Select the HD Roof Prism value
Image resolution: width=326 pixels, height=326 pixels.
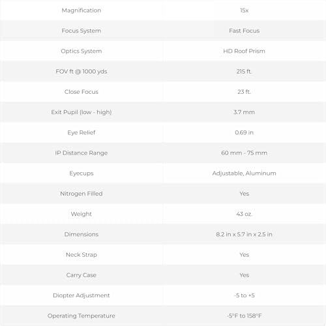coord(244,51)
